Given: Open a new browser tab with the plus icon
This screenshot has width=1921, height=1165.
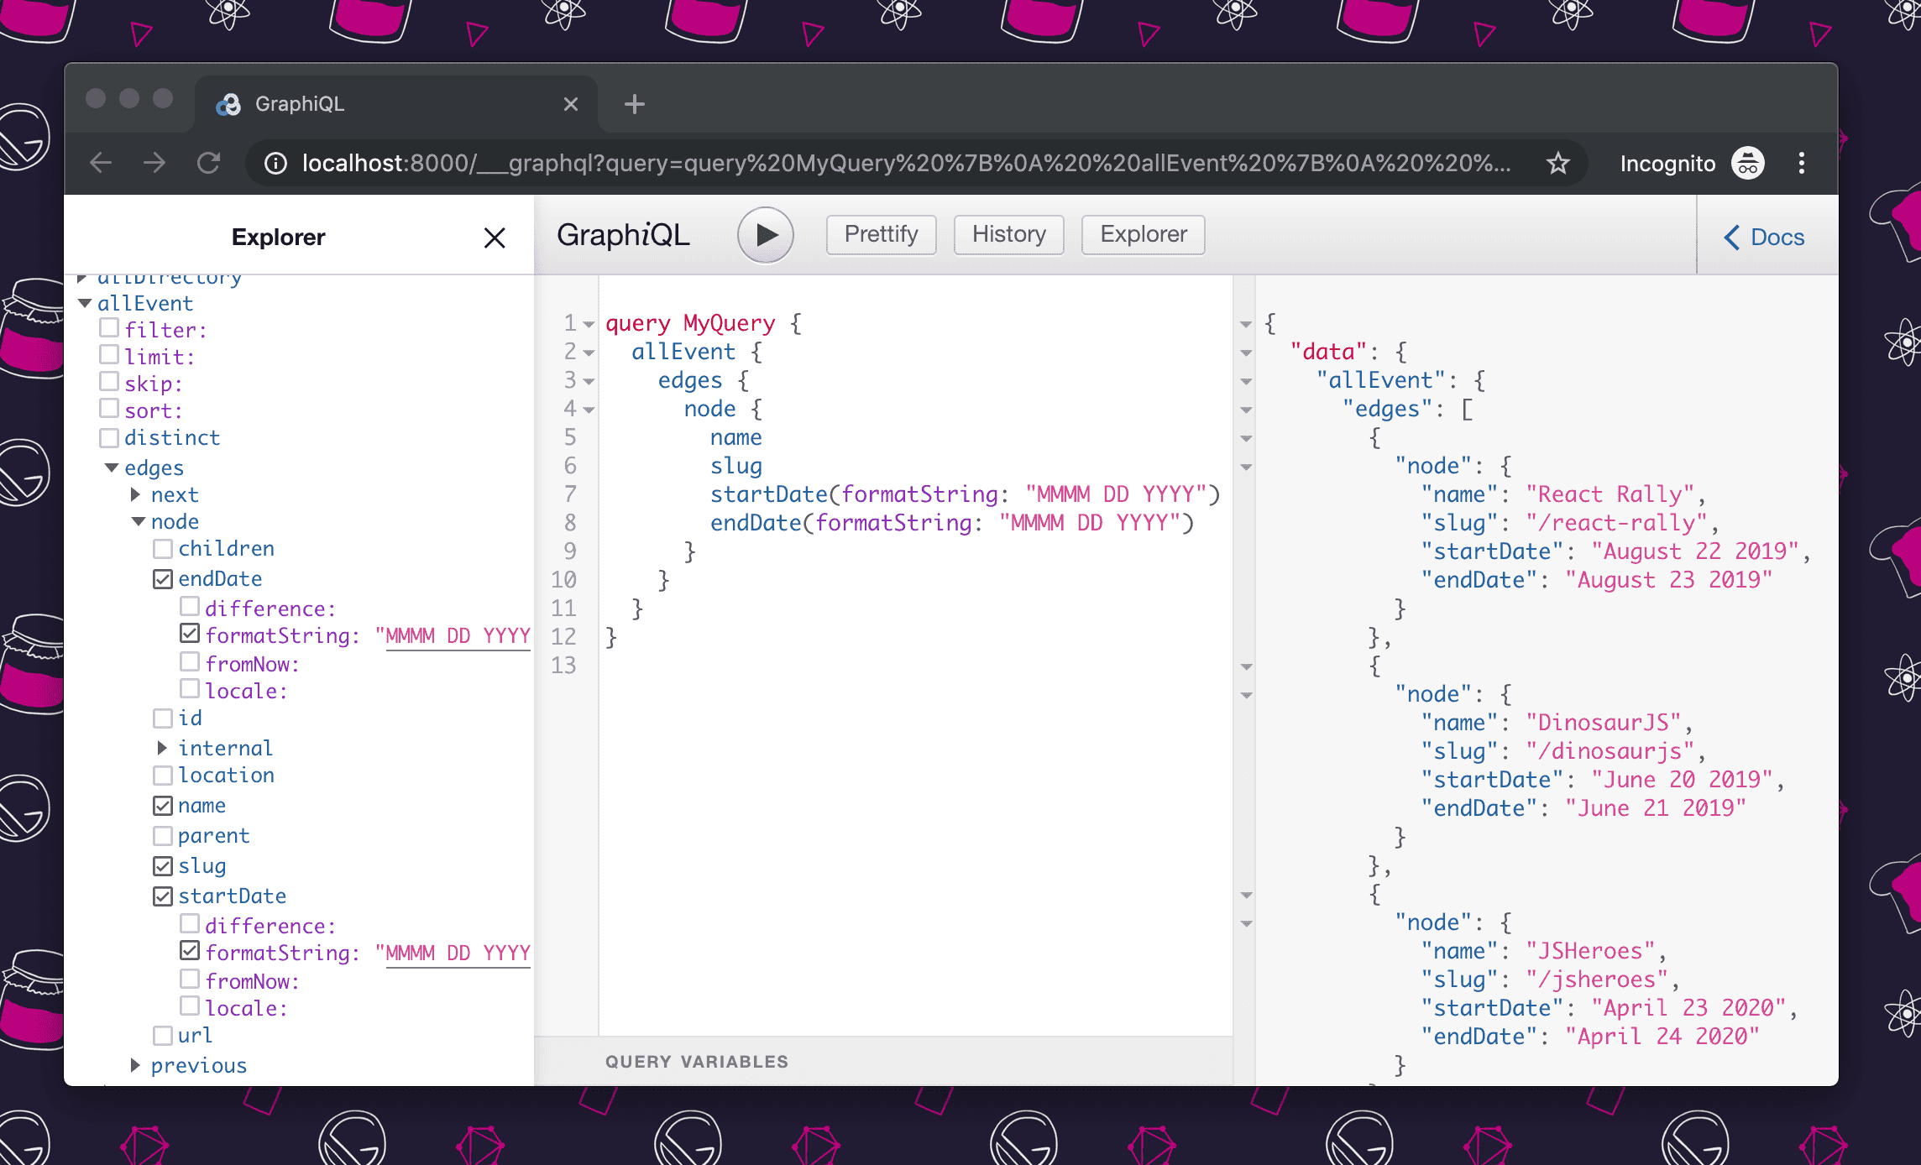Looking at the screenshot, I should [x=635, y=104].
